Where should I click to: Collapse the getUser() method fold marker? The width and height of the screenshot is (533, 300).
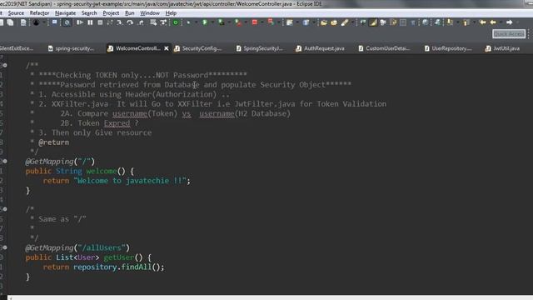pos(5,247)
